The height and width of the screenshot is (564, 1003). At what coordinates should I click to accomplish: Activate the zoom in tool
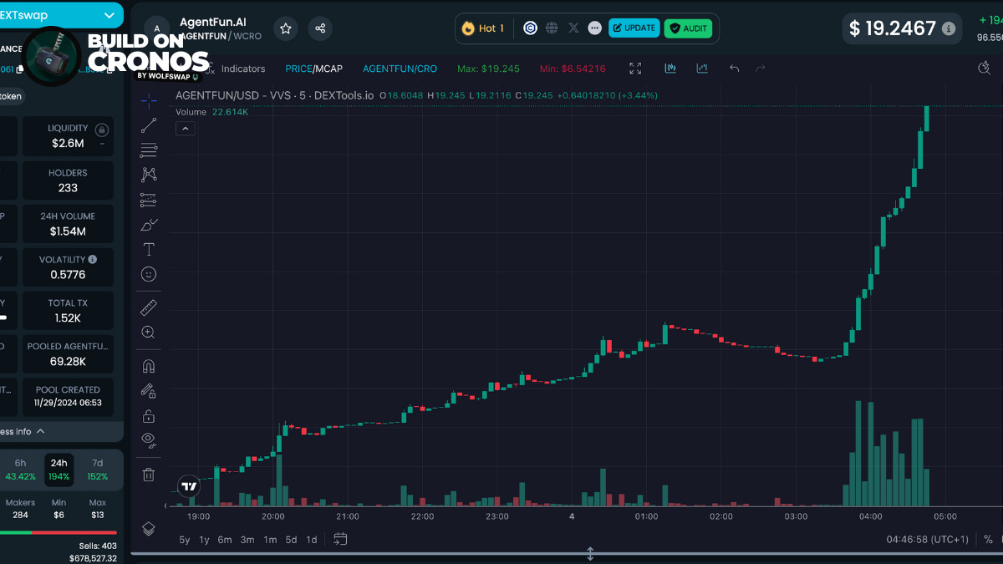pyautogui.click(x=149, y=332)
